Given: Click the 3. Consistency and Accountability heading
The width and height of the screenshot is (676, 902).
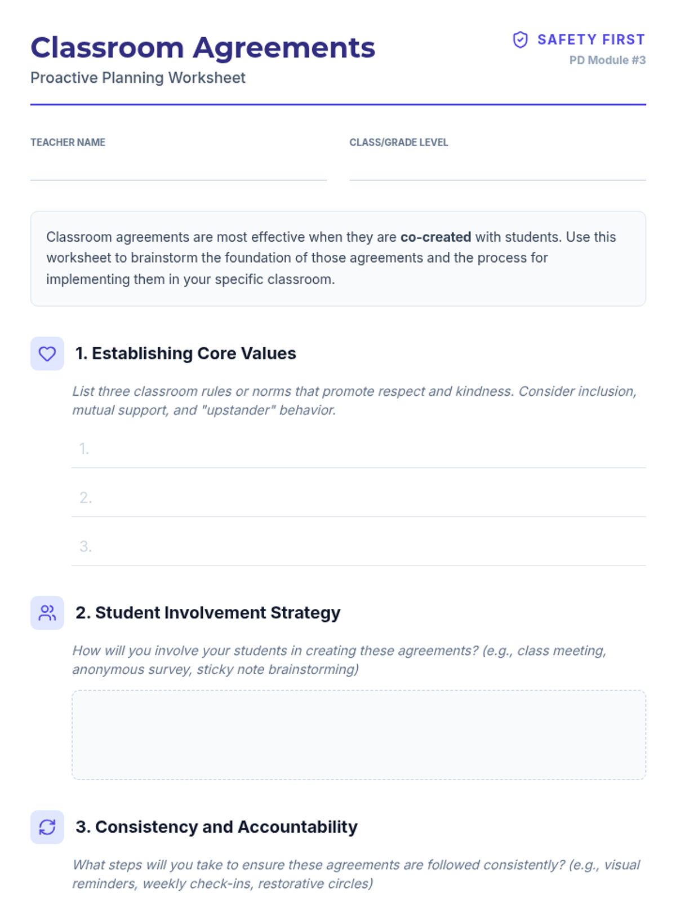Looking at the screenshot, I should (x=217, y=827).
